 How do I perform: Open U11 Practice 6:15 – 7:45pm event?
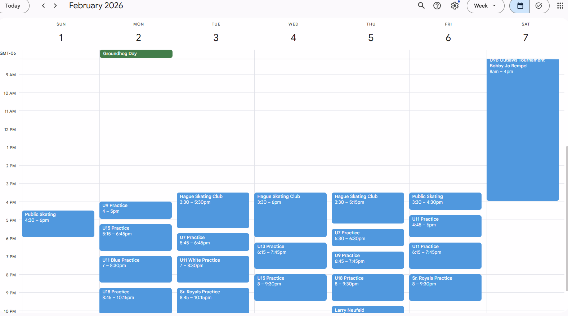click(x=445, y=256)
